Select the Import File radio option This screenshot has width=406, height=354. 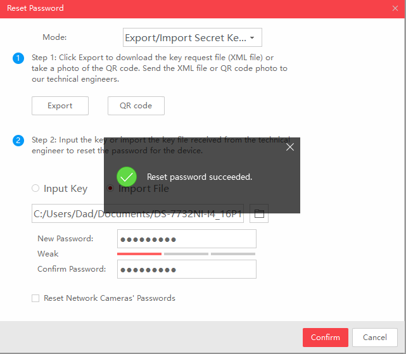[110, 189]
